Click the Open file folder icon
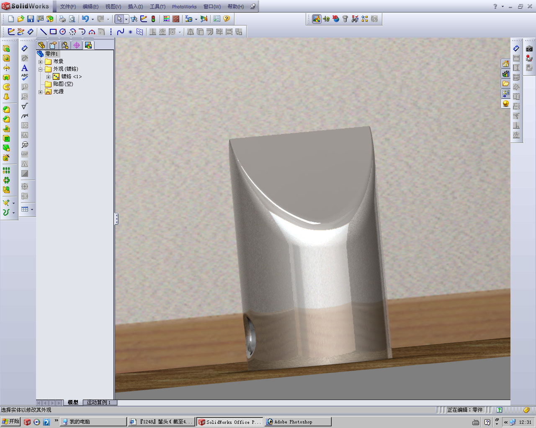The height and width of the screenshot is (428, 536). point(21,19)
